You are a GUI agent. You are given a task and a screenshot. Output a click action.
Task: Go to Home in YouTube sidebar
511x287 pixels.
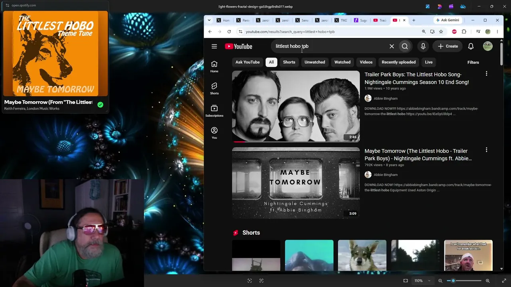[x=214, y=66]
